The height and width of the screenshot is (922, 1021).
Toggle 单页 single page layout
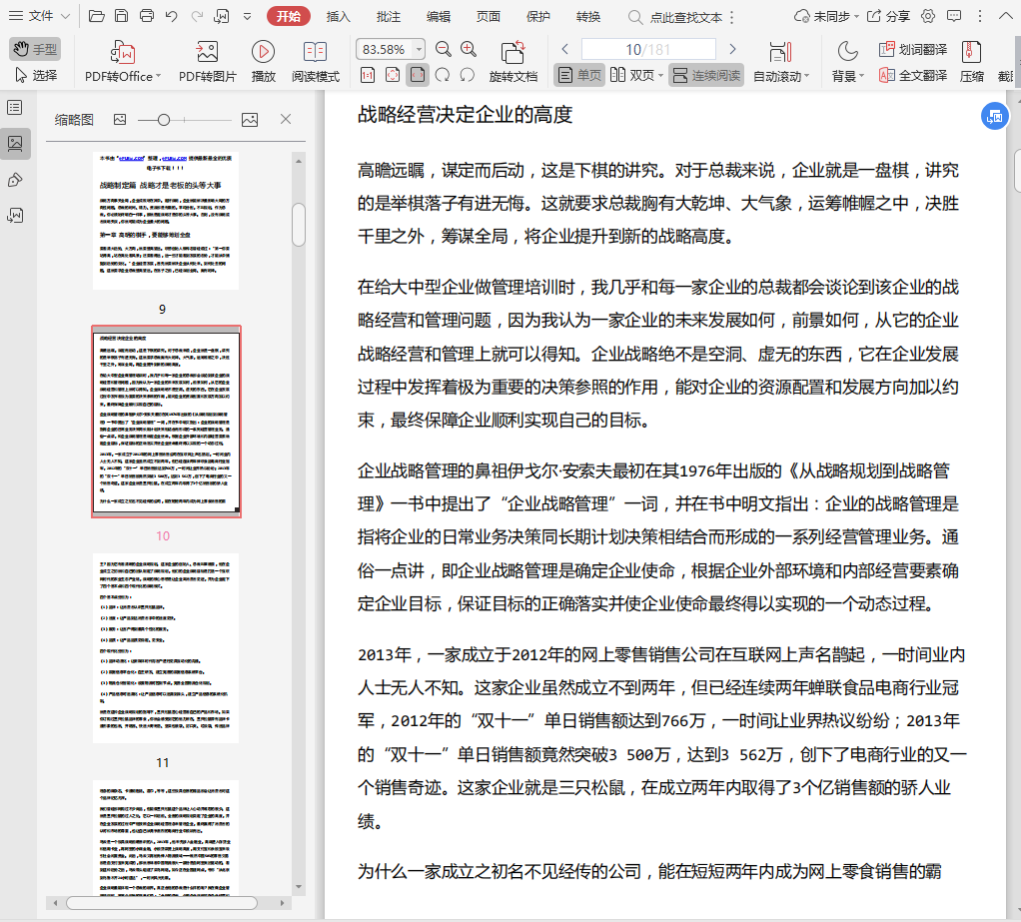coord(579,76)
